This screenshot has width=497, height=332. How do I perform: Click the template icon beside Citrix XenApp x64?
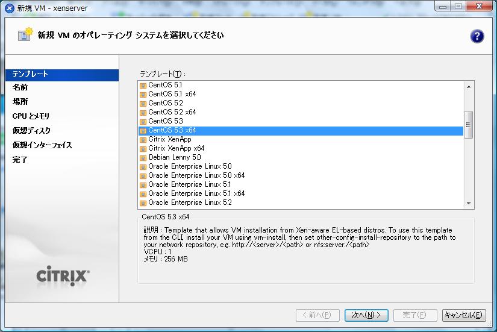click(x=143, y=148)
